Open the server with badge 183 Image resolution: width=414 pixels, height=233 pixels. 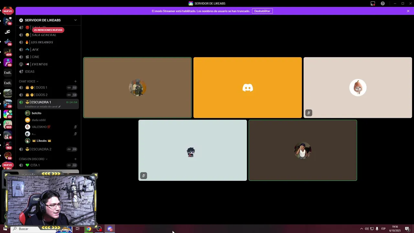8,145
